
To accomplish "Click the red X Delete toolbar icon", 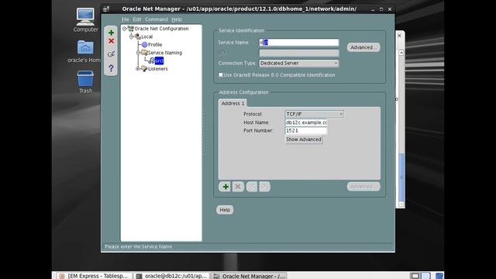I will 111,41.
